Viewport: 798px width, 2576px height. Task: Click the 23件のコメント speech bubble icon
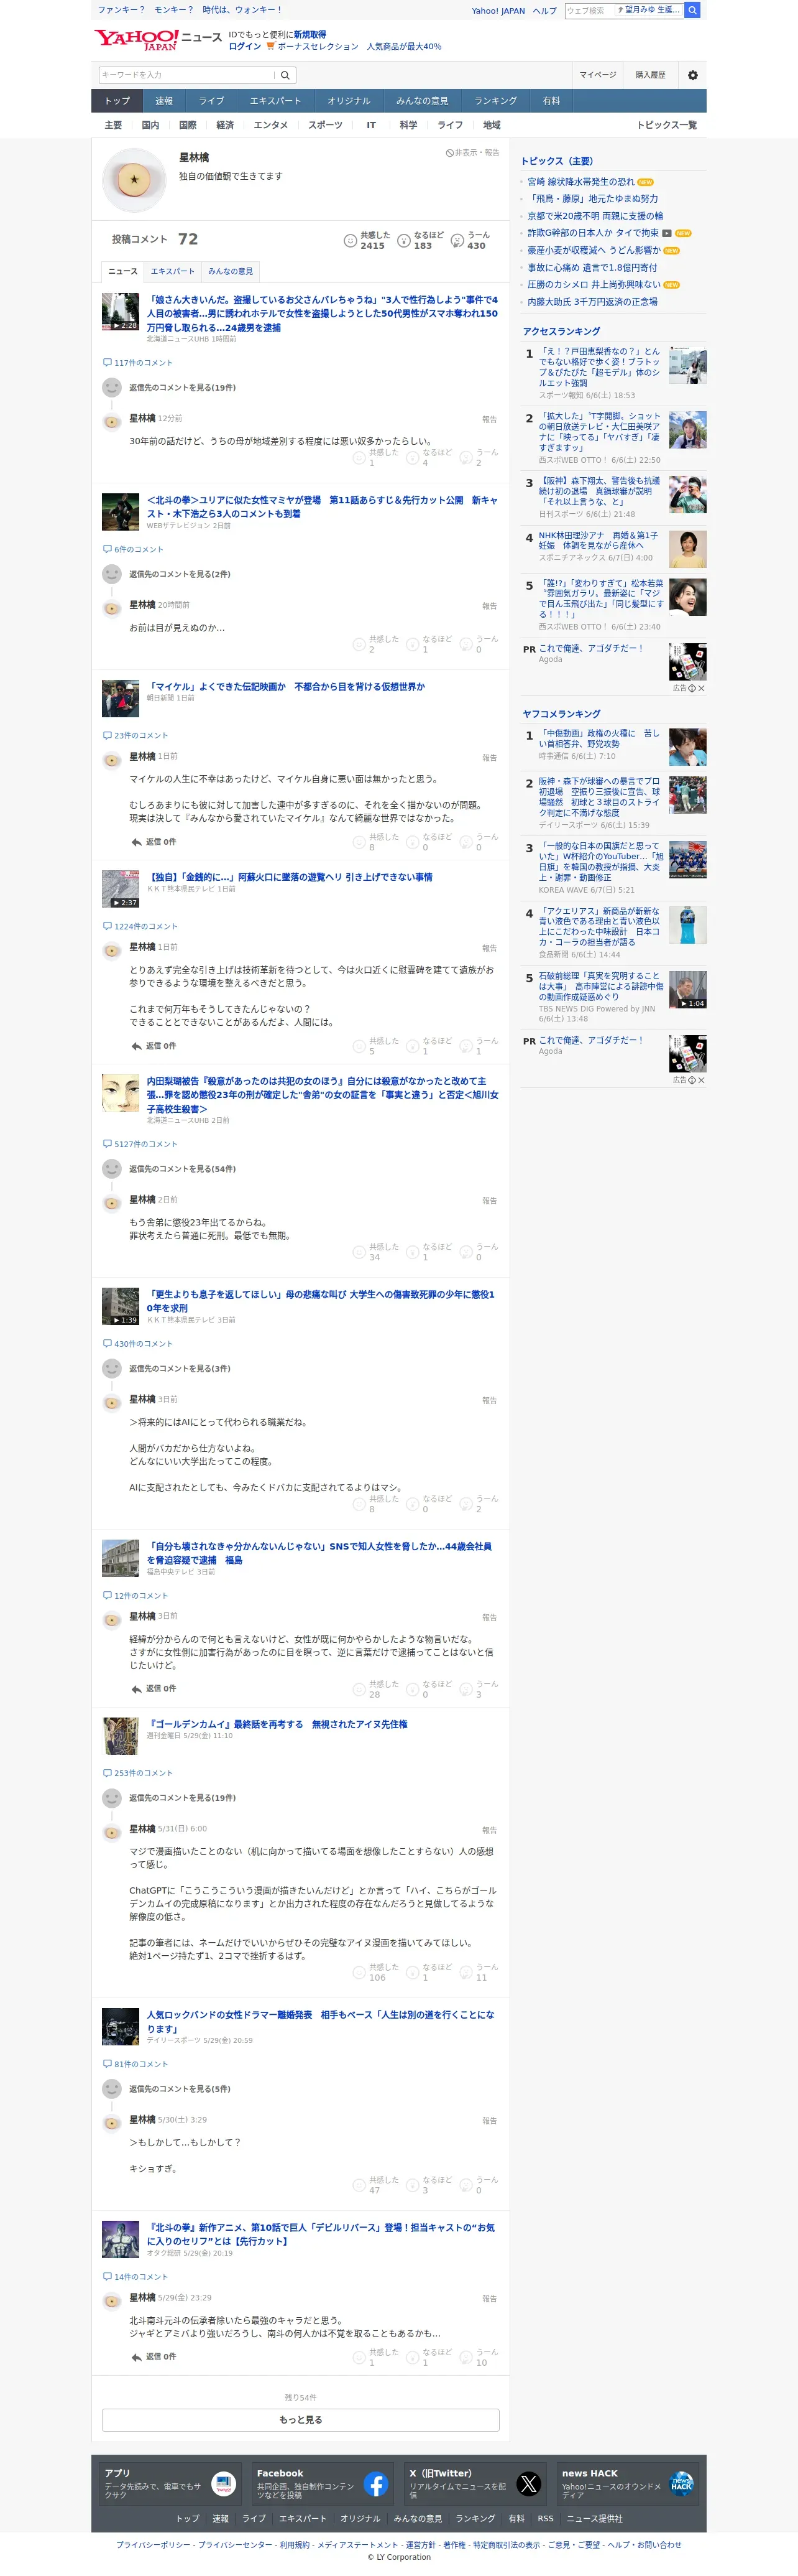107,736
